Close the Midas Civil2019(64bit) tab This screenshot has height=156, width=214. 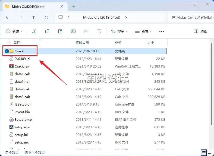pos(62,7)
